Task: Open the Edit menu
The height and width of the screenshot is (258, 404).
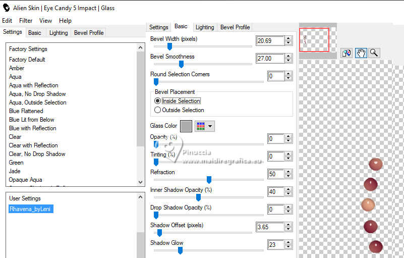Action: (x=7, y=21)
